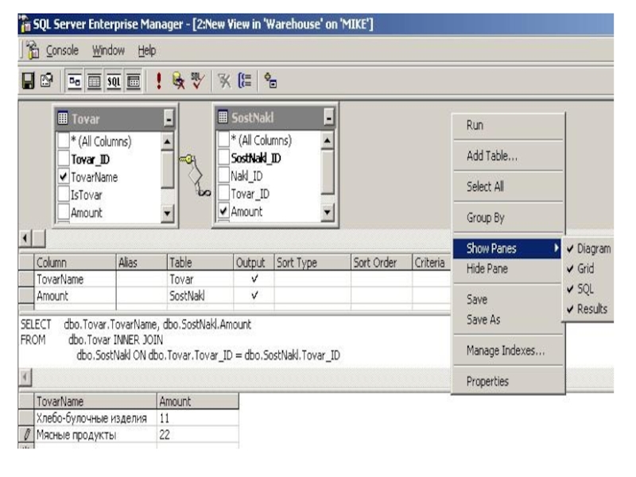Run query with red exclamation icon
Viewport: 636px width, 477px height.
[158, 79]
